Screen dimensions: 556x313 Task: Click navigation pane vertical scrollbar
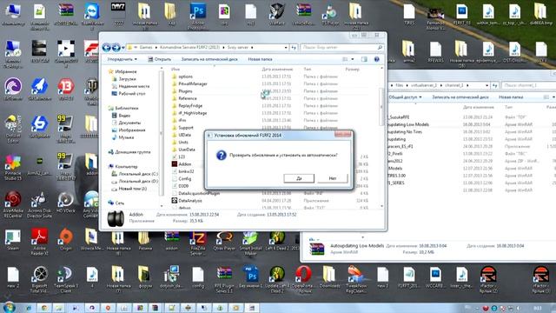[162, 133]
